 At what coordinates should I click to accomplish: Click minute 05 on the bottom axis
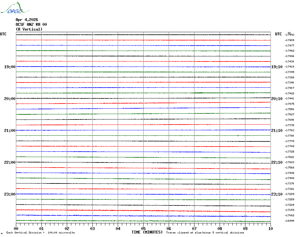143,228
